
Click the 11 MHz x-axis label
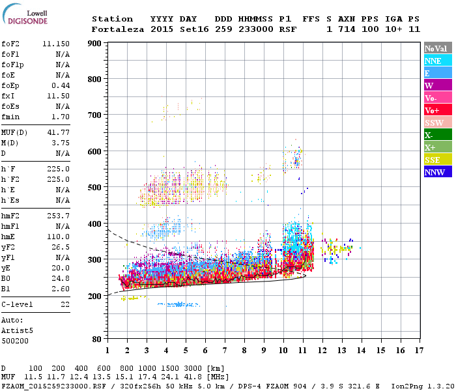coord(303,351)
